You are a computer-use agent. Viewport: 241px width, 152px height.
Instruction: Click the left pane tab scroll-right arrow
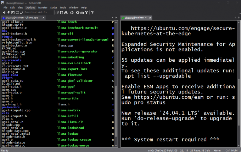(x=116, y=18)
